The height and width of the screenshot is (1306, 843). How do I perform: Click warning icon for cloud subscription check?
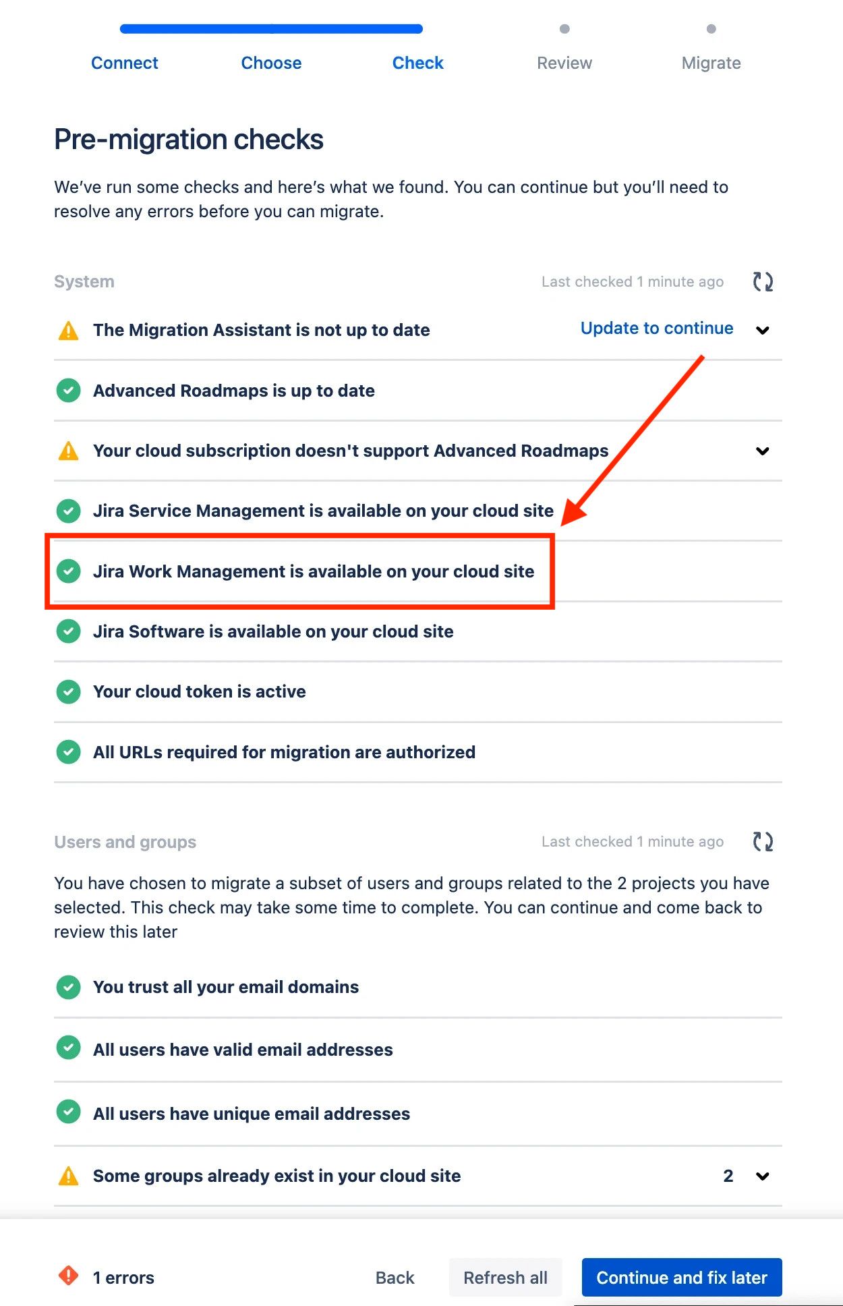[x=68, y=451]
